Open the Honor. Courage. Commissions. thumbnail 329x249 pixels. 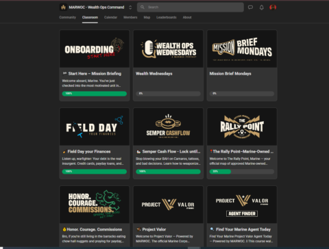click(x=95, y=205)
